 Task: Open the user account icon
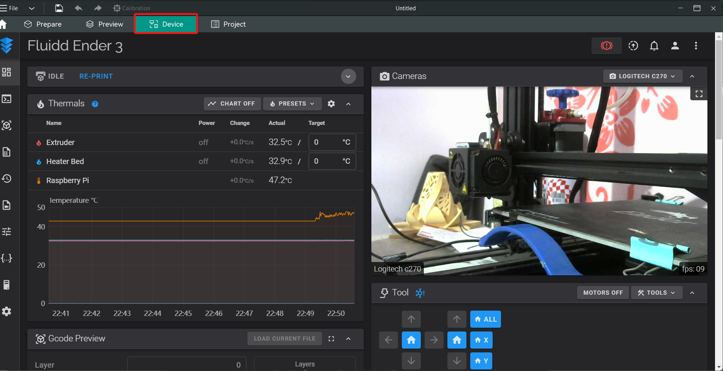tap(675, 46)
